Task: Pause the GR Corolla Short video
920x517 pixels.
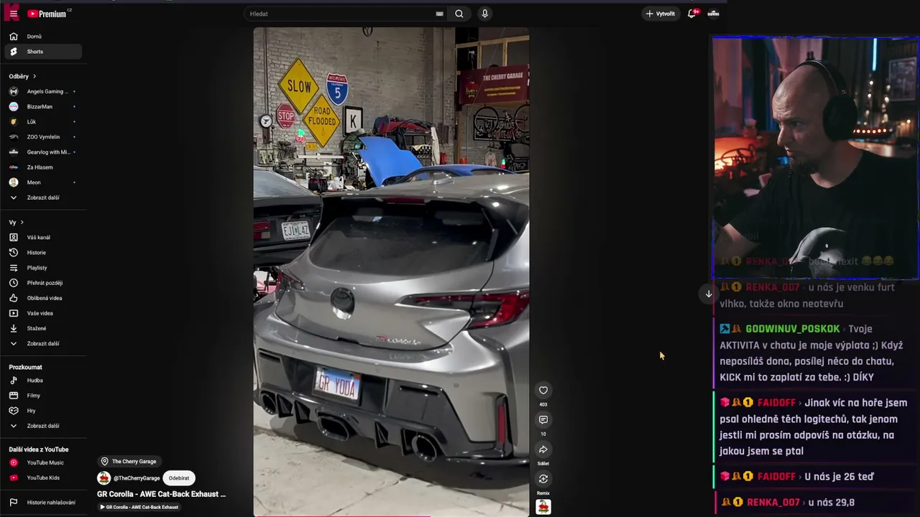Action: pos(391,271)
